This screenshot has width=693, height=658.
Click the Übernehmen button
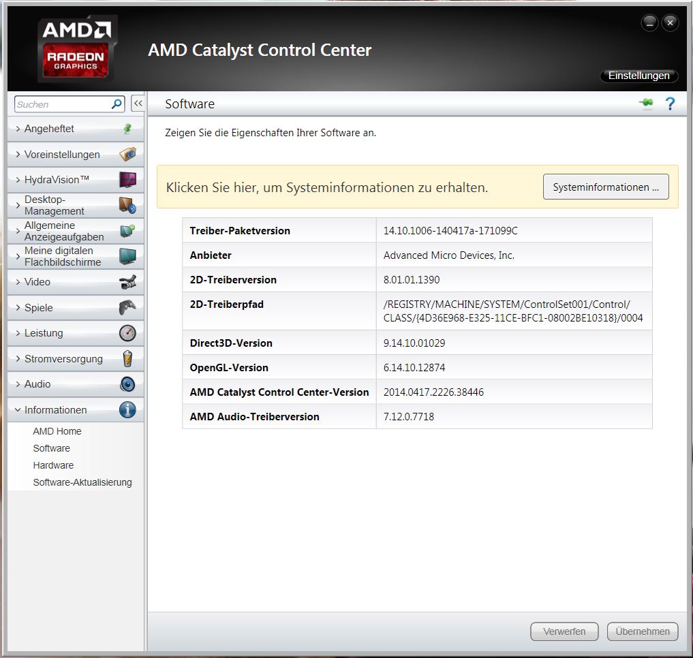pos(642,631)
